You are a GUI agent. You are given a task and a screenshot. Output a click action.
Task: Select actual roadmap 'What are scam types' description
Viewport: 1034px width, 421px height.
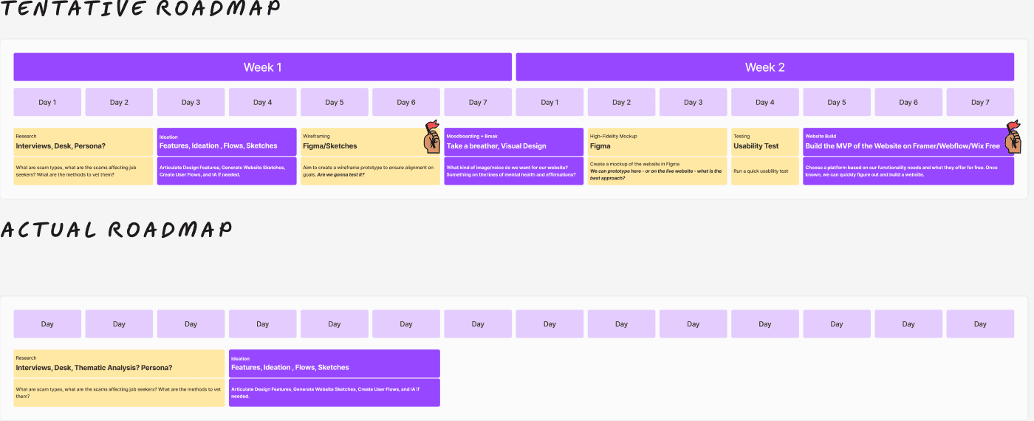tap(119, 393)
